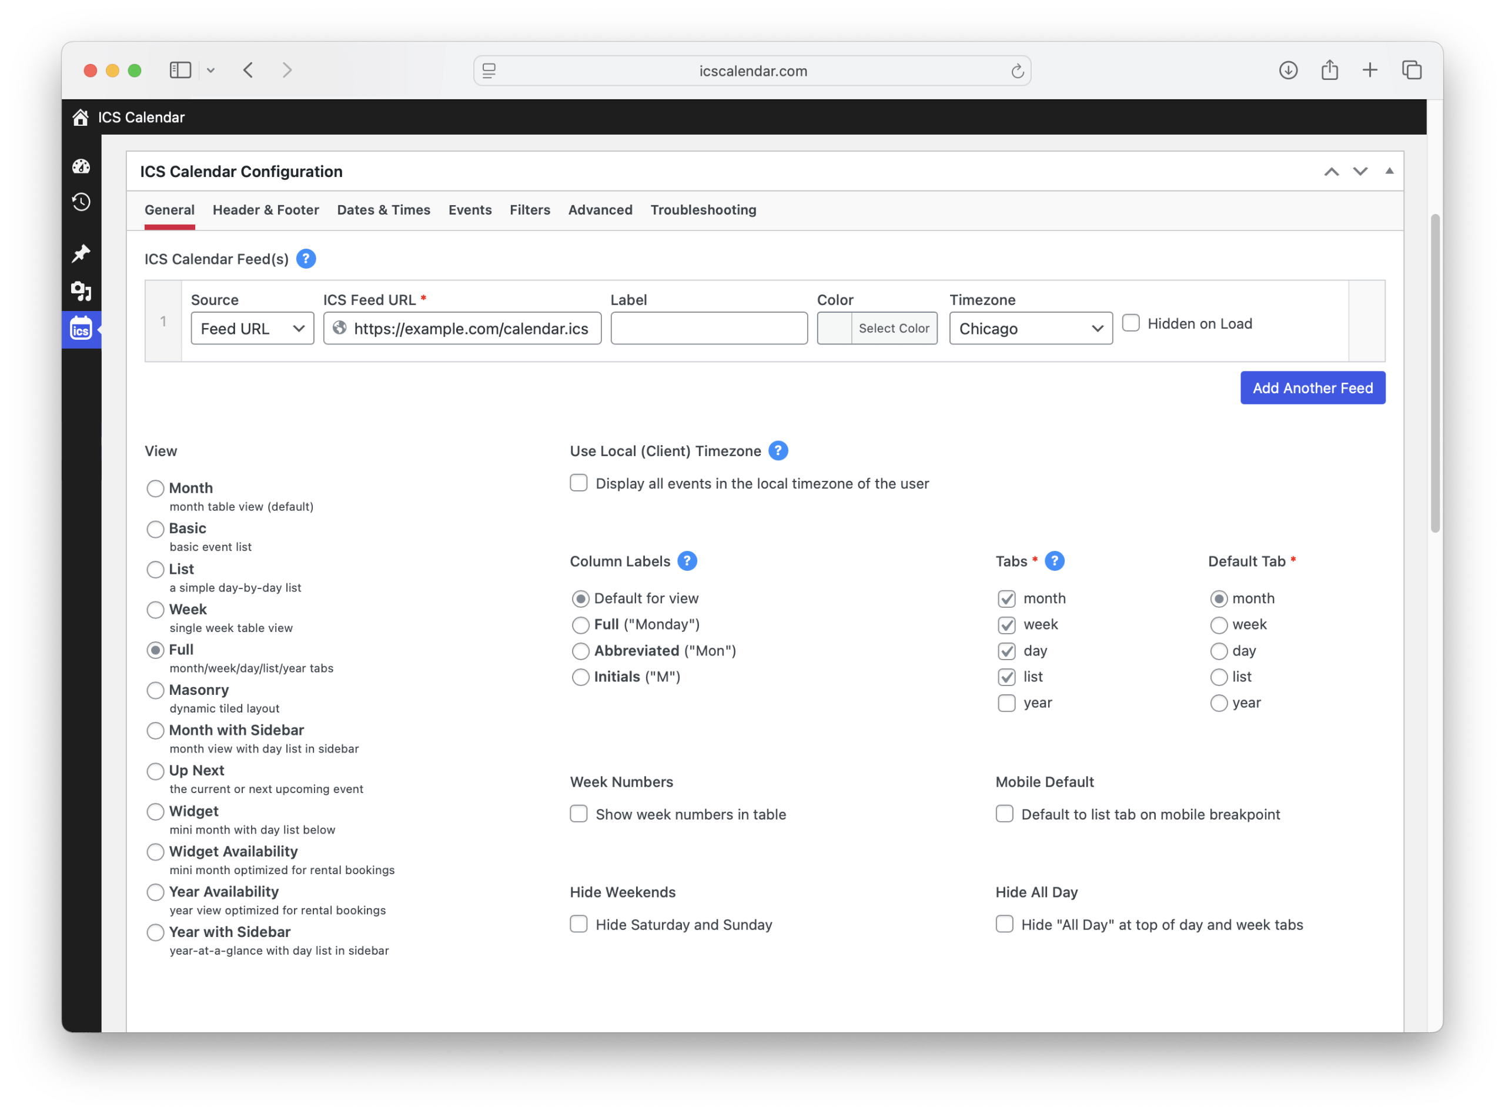The image size is (1505, 1114).
Task: Click the ICS Feed URL input
Action: tap(463, 329)
